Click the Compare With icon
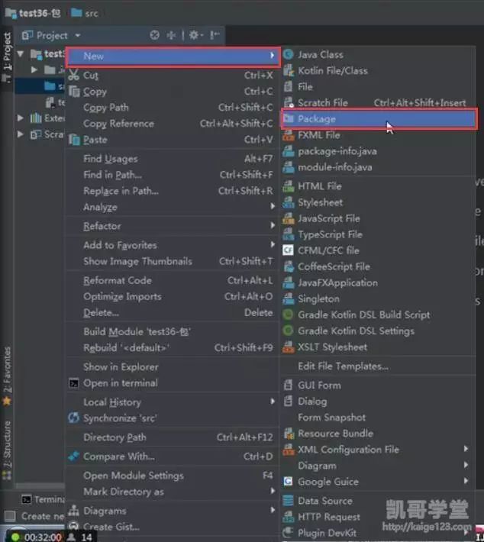Image resolution: width=484 pixels, height=542 pixels. 73,457
